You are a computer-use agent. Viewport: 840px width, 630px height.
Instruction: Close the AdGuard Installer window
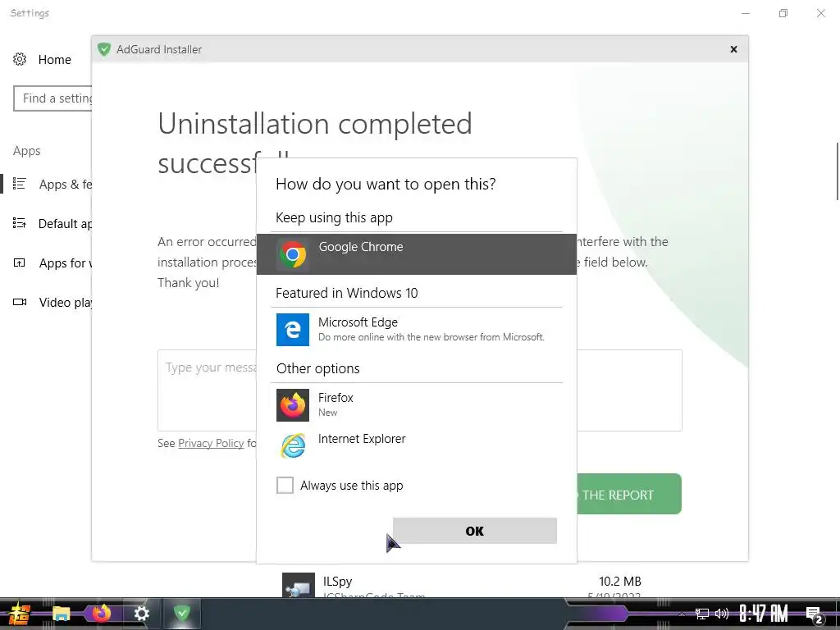[x=734, y=49]
